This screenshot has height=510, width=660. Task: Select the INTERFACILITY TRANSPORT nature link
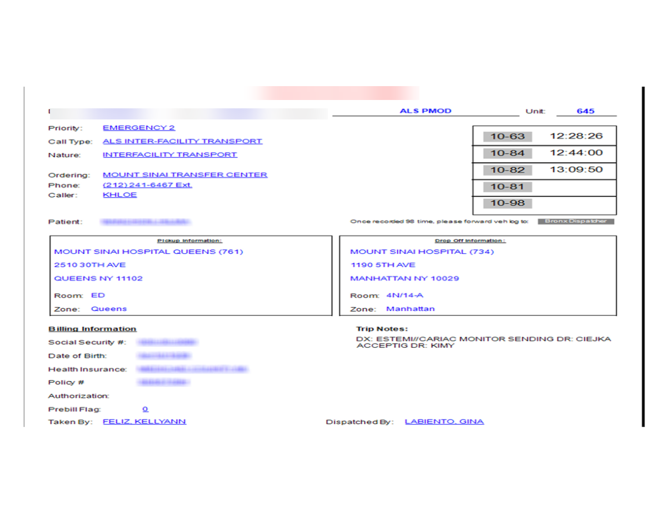pos(170,154)
